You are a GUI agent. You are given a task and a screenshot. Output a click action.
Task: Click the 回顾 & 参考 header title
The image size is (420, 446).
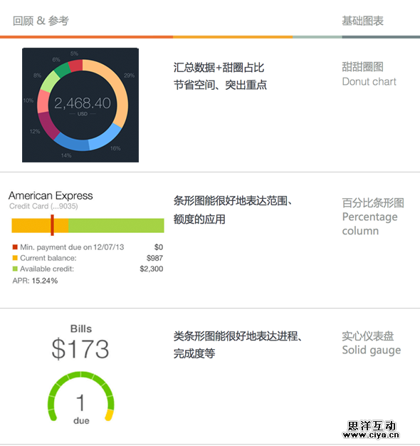point(41,21)
